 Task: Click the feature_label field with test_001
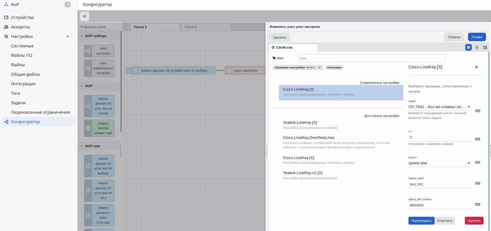(x=440, y=184)
